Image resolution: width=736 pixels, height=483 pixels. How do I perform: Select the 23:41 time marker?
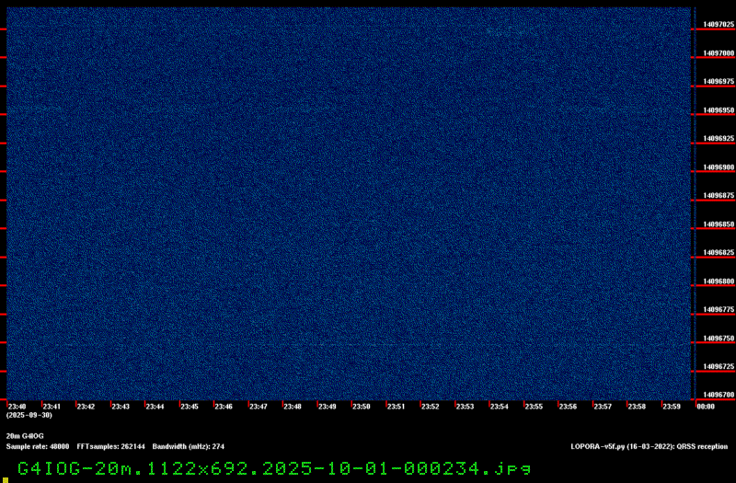click(x=52, y=407)
